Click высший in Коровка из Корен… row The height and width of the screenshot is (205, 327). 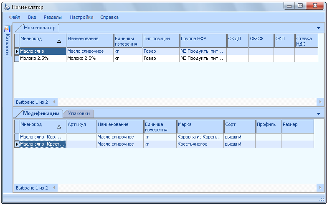coord(240,137)
